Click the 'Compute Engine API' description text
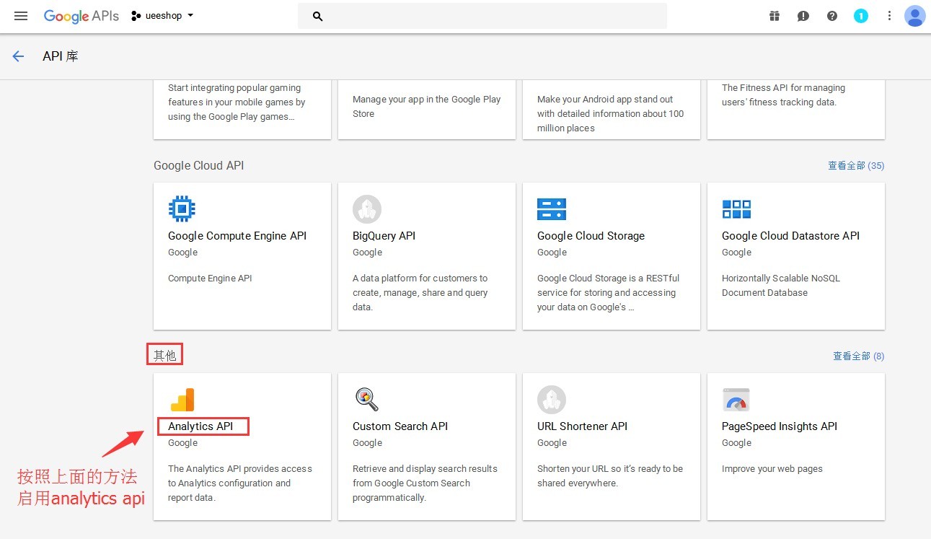This screenshot has height=539, width=931. pos(210,279)
